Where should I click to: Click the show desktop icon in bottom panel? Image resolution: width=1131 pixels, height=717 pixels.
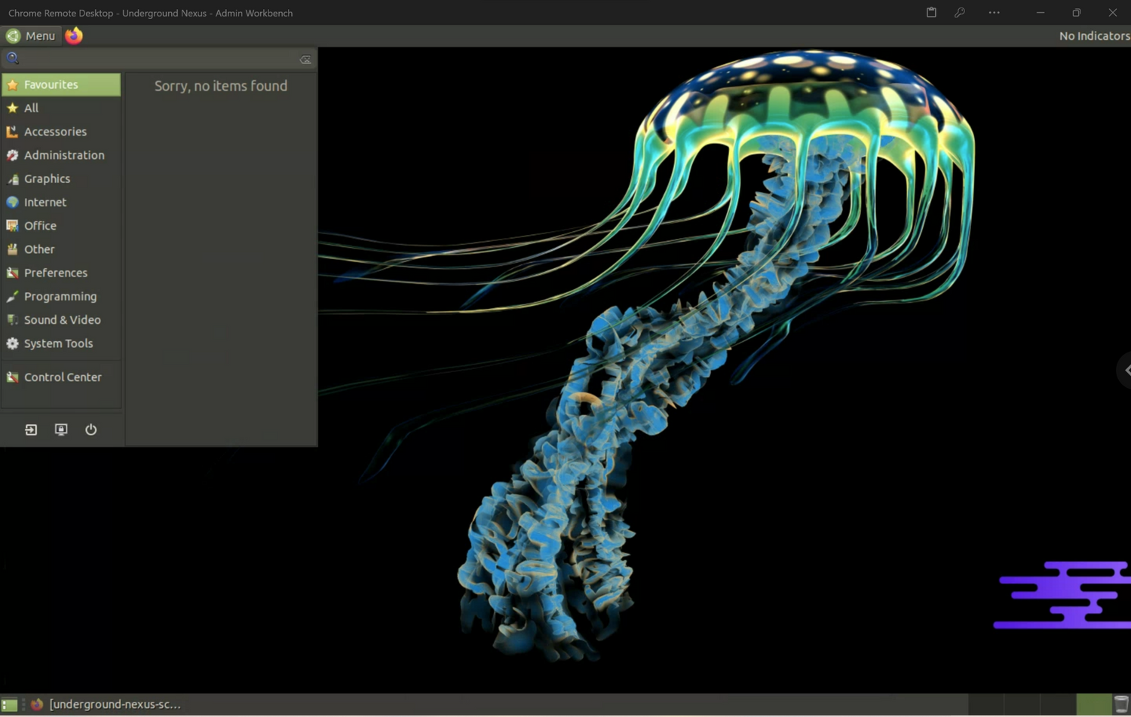point(9,705)
